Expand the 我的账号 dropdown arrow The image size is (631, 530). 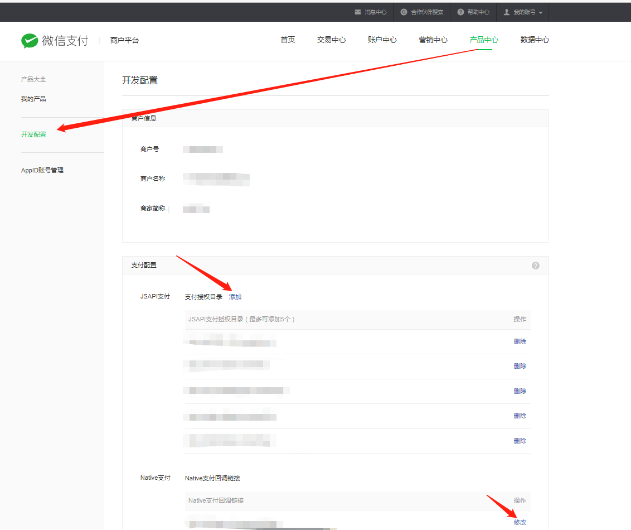(541, 13)
